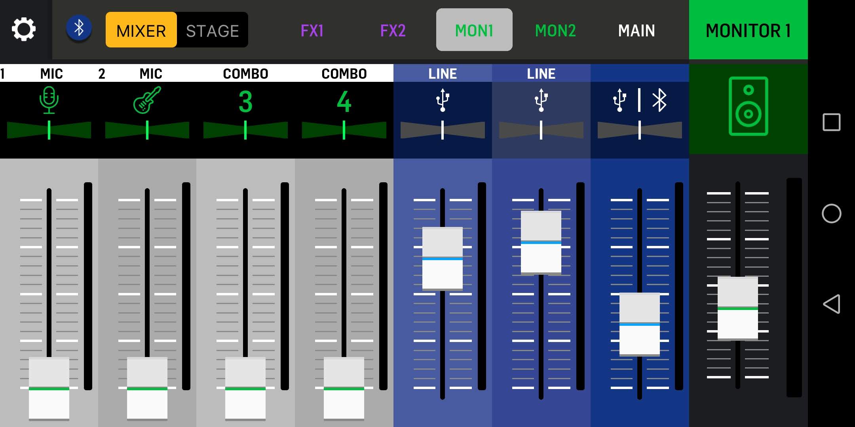Viewport: 855px width, 427px height.
Task: Tap the Bluetooth icon in top bar
Action: 79,28
